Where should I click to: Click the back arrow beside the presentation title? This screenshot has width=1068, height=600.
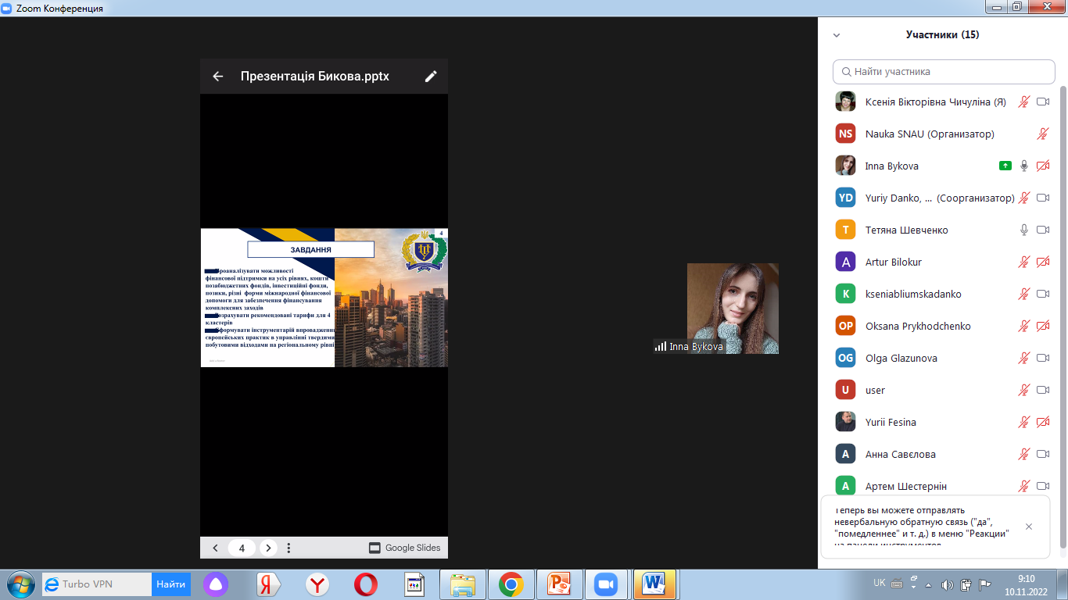[218, 77]
